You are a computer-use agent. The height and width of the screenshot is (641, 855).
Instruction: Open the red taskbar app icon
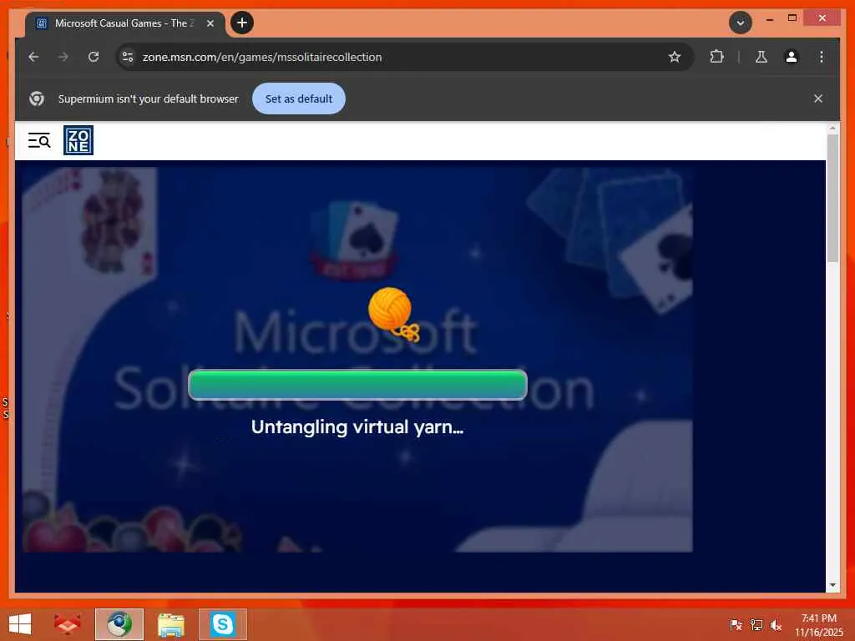[67, 624]
